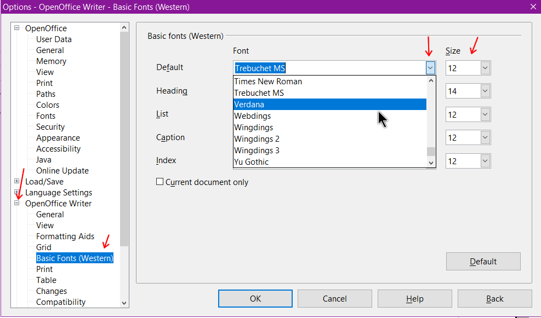Select the Load/Save tree label

coord(44,182)
